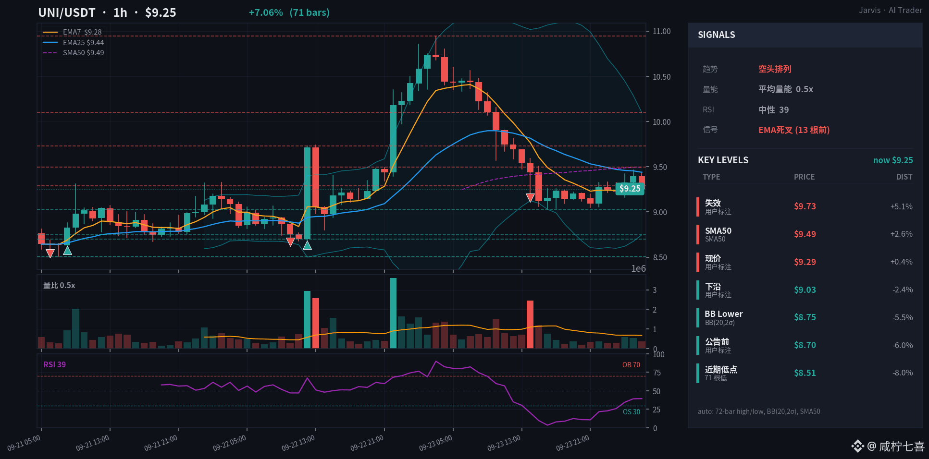Select the SMA50 $9.49 key level row
929x459 pixels.
pyautogui.click(x=805, y=234)
